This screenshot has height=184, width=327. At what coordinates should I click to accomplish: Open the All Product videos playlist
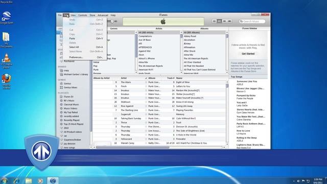[x=73, y=132]
